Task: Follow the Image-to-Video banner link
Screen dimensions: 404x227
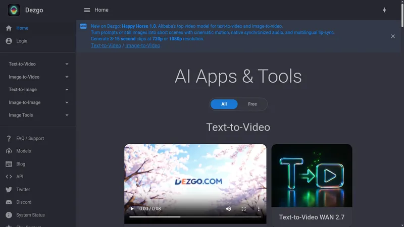Action: (142, 45)
